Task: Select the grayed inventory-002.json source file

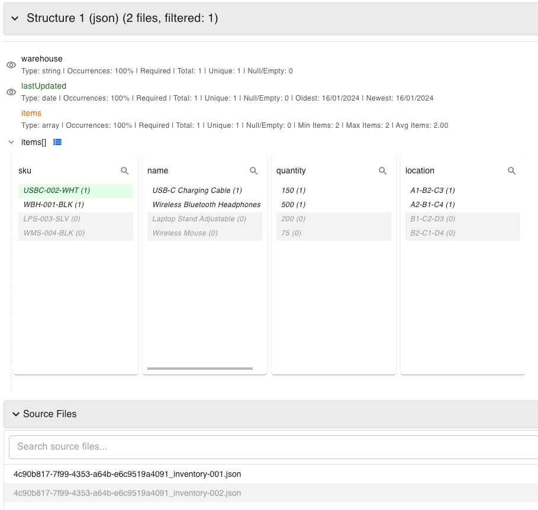Action: (127, 493)
